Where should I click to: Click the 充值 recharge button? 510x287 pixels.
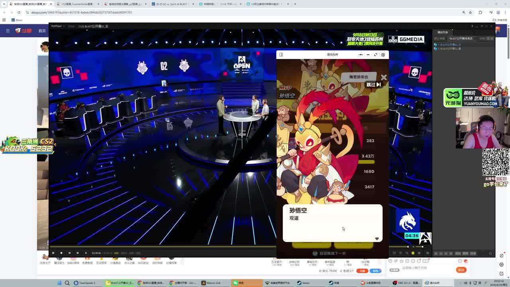362,271
